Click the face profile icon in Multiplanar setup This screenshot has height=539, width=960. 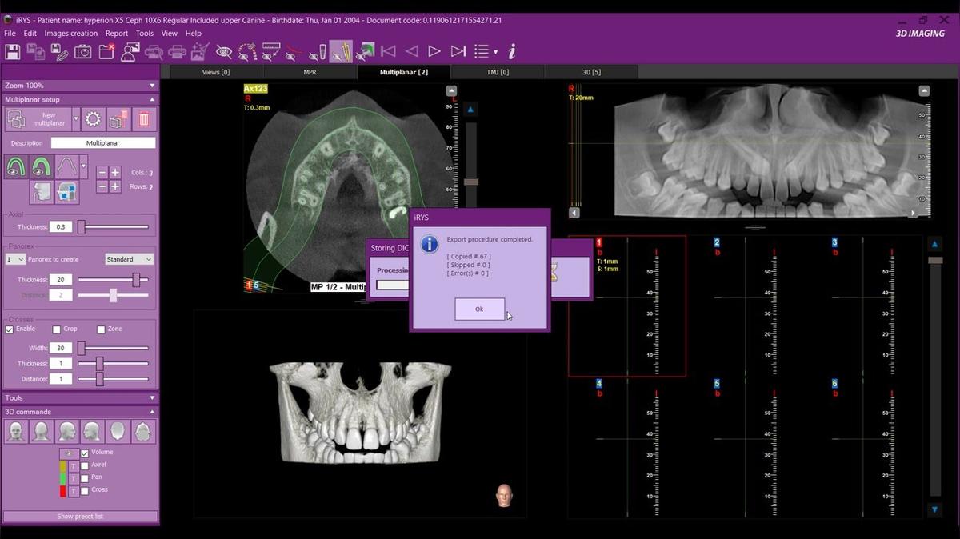point(42,192)
